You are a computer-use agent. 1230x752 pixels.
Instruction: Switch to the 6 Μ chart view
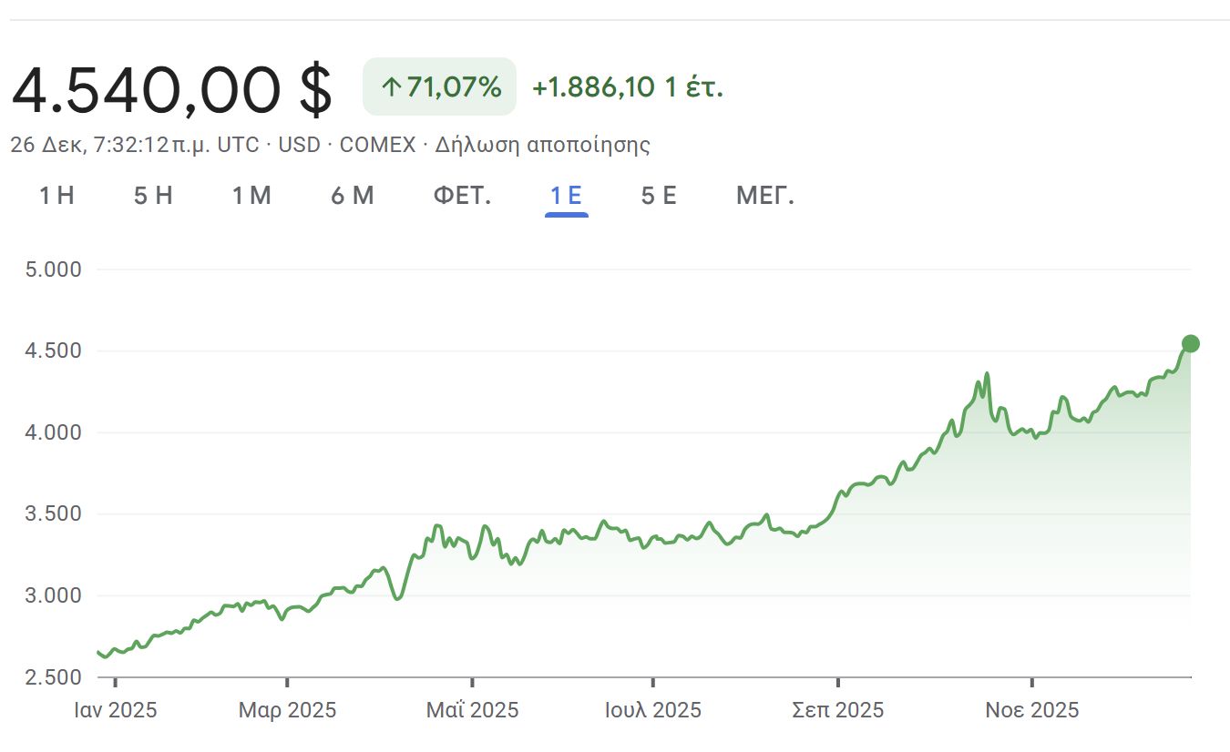pos(353,195)
